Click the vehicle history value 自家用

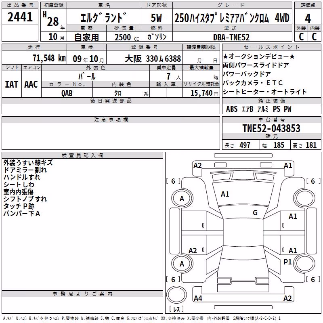tap(86, 37)
